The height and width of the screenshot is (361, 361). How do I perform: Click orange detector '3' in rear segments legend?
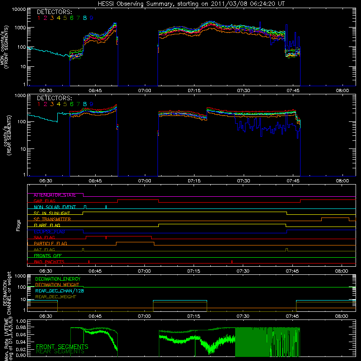click(52, 104)
